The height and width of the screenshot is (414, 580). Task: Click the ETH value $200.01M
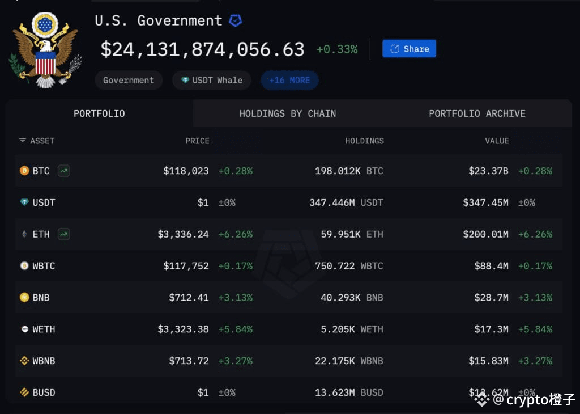pos(485,234)
